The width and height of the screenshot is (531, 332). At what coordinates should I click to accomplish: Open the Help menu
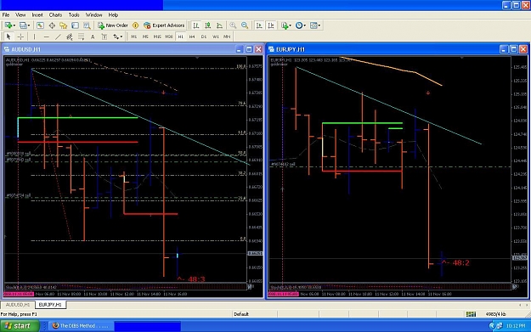[113, 15]
